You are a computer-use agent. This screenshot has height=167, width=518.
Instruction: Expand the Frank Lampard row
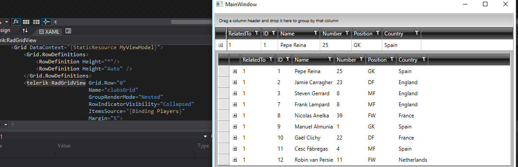(x=235, y=104)
